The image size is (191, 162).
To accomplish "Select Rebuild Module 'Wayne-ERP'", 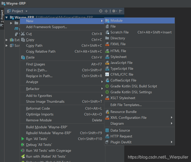I will pyautogui.click(x=62, y=133).
